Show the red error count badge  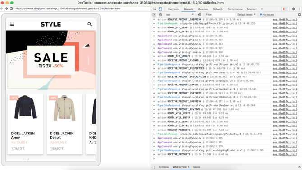point(284,9)
